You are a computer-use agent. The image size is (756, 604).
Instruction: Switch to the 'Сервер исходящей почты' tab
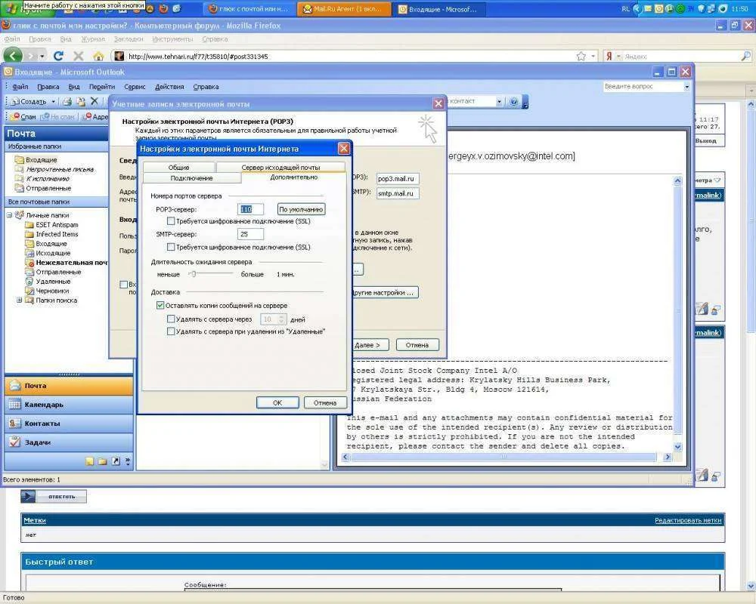coord(280,167)
